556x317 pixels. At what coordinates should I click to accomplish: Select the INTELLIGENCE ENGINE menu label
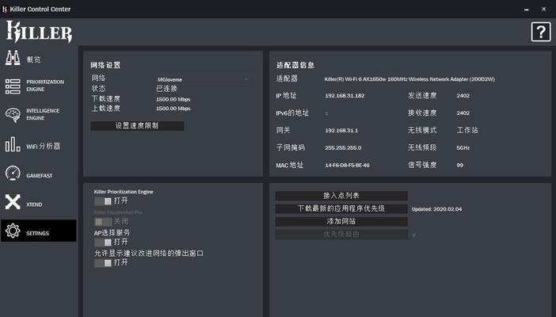click(43, 114)
